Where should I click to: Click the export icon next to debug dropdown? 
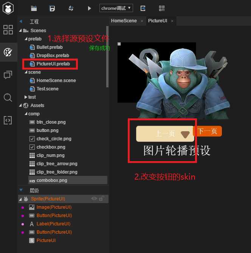[x=143, y=8]
